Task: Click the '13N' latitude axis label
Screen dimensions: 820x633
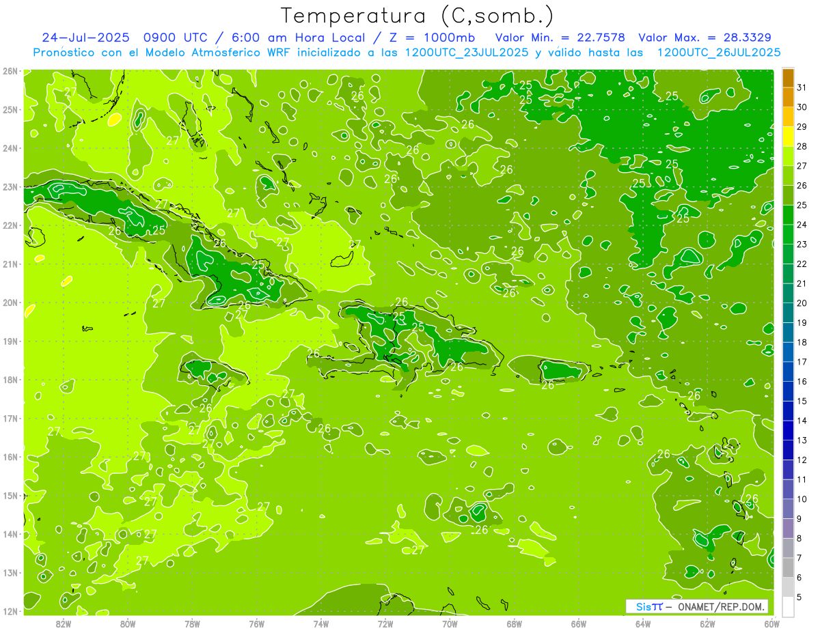Action: (x=10, y=573)
